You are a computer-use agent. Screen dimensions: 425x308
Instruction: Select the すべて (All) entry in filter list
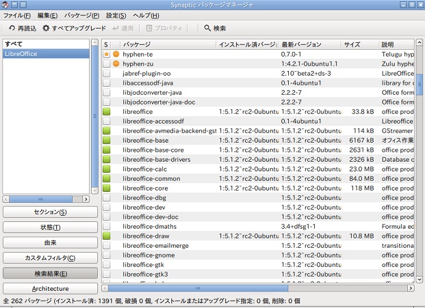46,44
